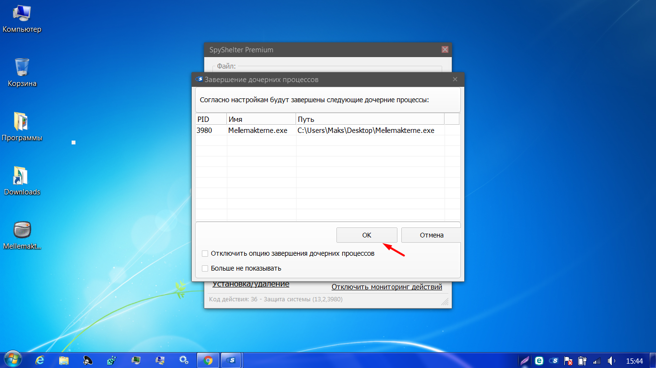The height and width of the screenshot is (368, 656).
Task: Open the network signal tray icon
Action: click(x=597, y=360)
